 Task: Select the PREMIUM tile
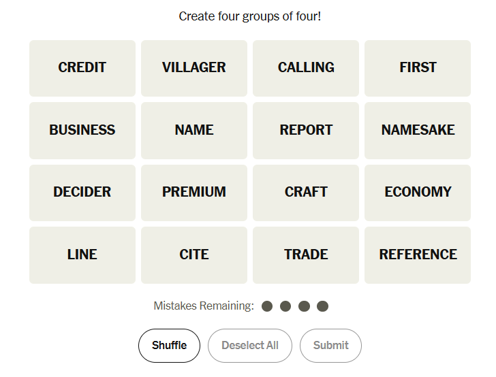click(194, 193)
